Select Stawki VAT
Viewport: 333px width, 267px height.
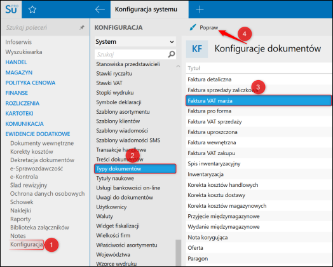tap(109, 83)
